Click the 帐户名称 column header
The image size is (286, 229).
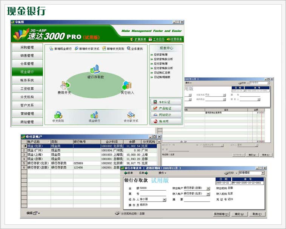tap(38, 142)
